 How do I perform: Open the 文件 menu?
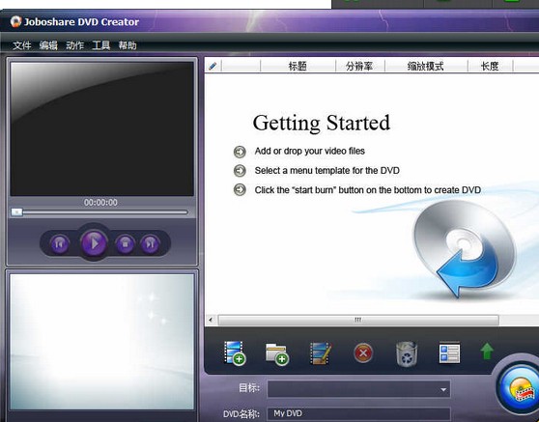click(x=21, y=45)
